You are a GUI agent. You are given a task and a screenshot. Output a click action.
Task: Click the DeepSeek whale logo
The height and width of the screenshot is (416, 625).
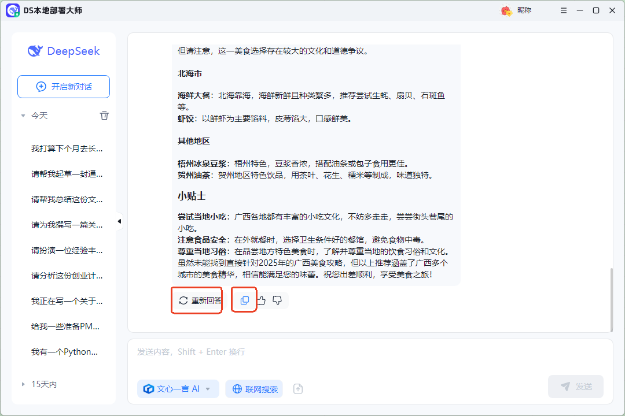click(x=35, y=51)
